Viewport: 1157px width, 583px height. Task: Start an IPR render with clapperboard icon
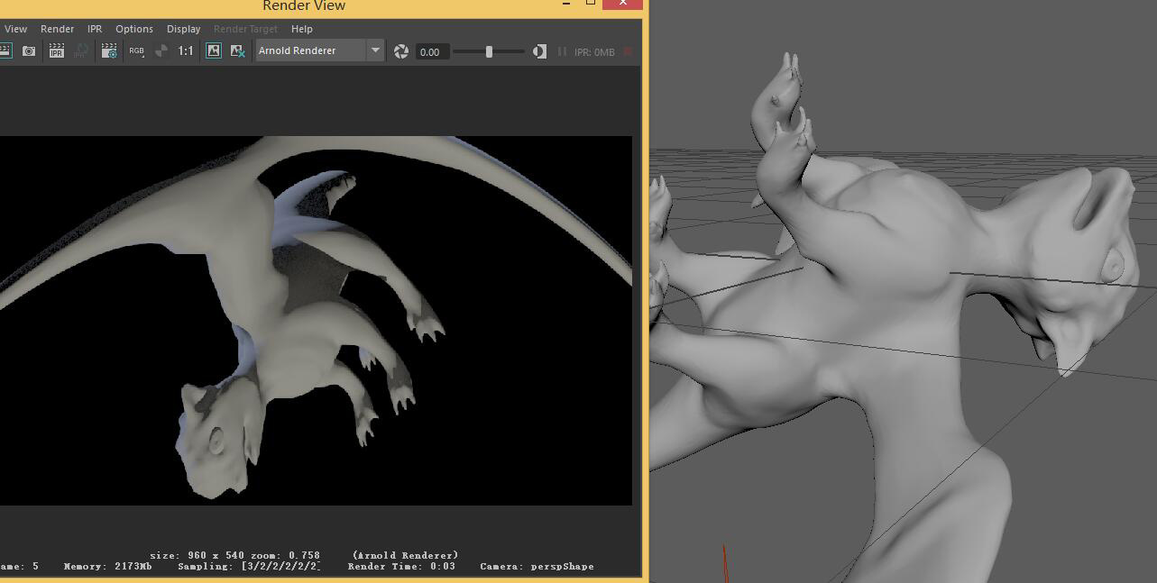point(57,51)
